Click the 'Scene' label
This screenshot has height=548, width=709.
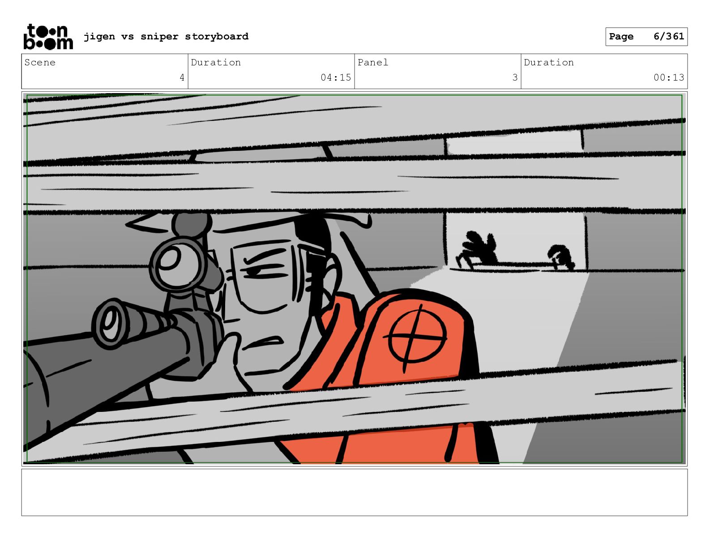click(40, 62)
